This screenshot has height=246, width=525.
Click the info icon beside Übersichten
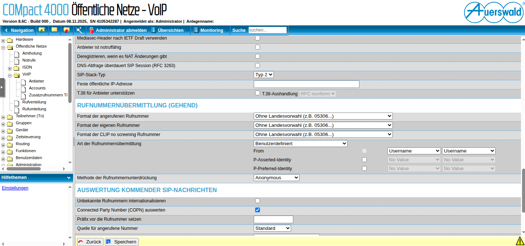[154, 30]
